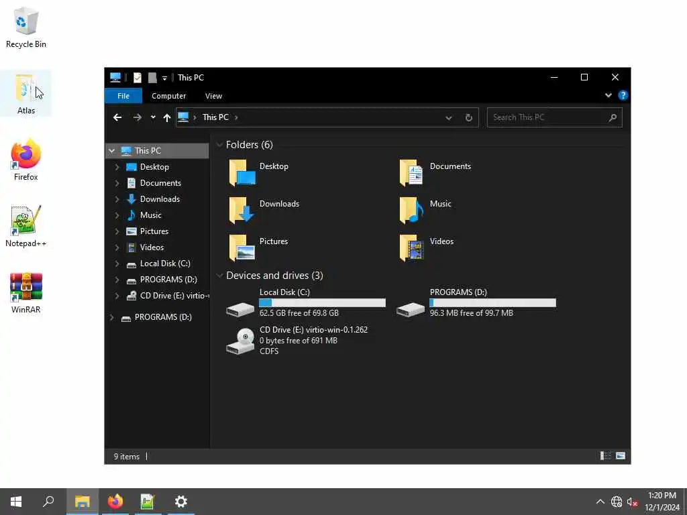This screenshot has width=687, height=515.
Task: Click the muted volume tray icon
Action: 632,502
